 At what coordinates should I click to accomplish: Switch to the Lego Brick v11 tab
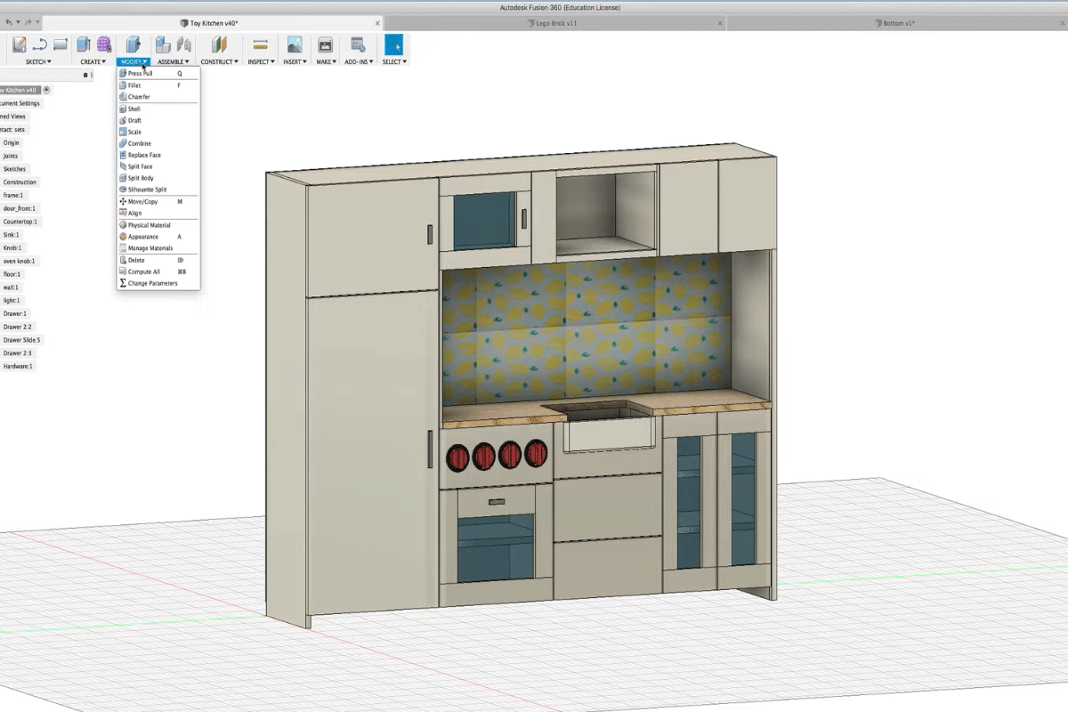[556, 23]
